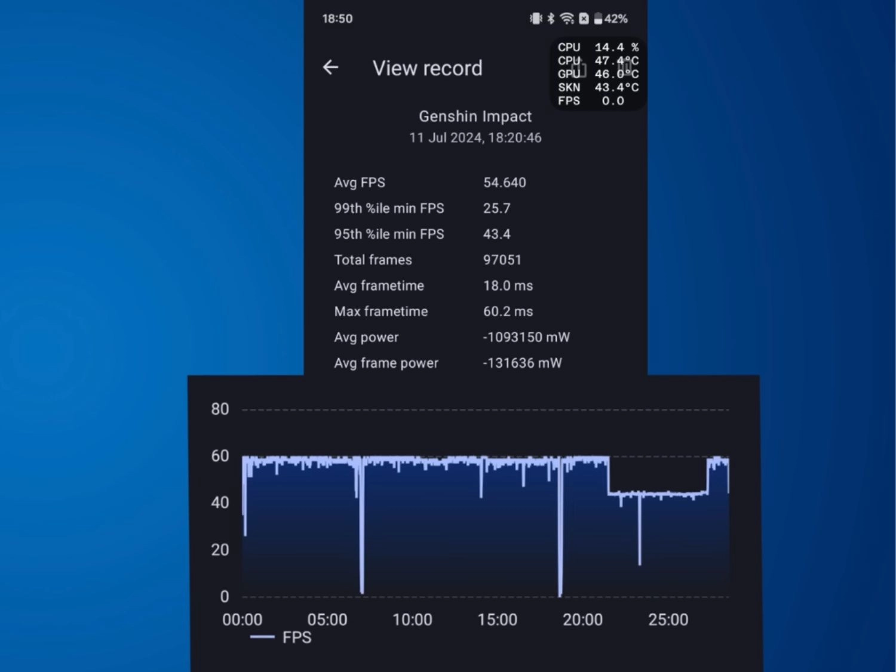The image size is (896, 672).
Task: Select the value 43.4
Action: (497, 234)
